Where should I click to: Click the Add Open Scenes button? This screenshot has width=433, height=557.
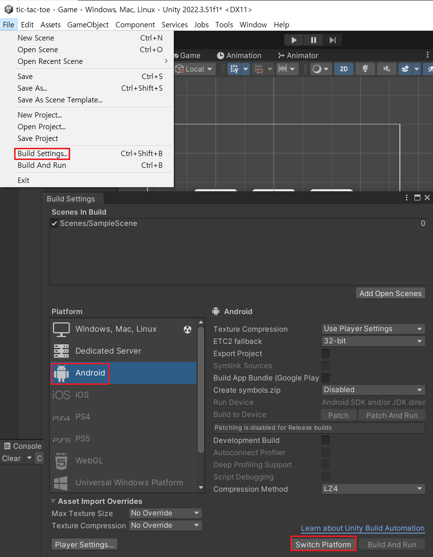tap(391, 294)
